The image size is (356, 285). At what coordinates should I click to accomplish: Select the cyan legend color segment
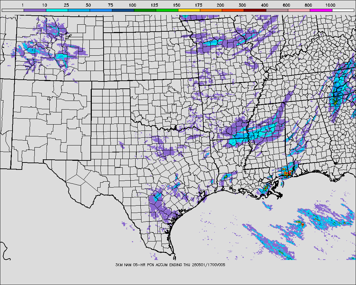(57, 10)
